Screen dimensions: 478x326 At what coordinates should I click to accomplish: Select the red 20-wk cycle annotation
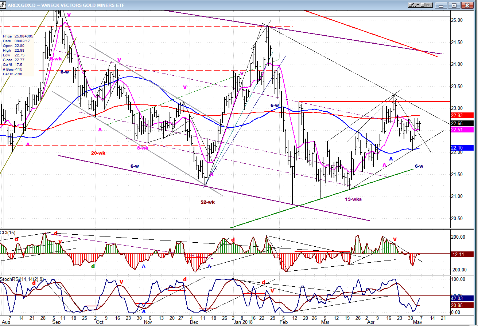98,153
